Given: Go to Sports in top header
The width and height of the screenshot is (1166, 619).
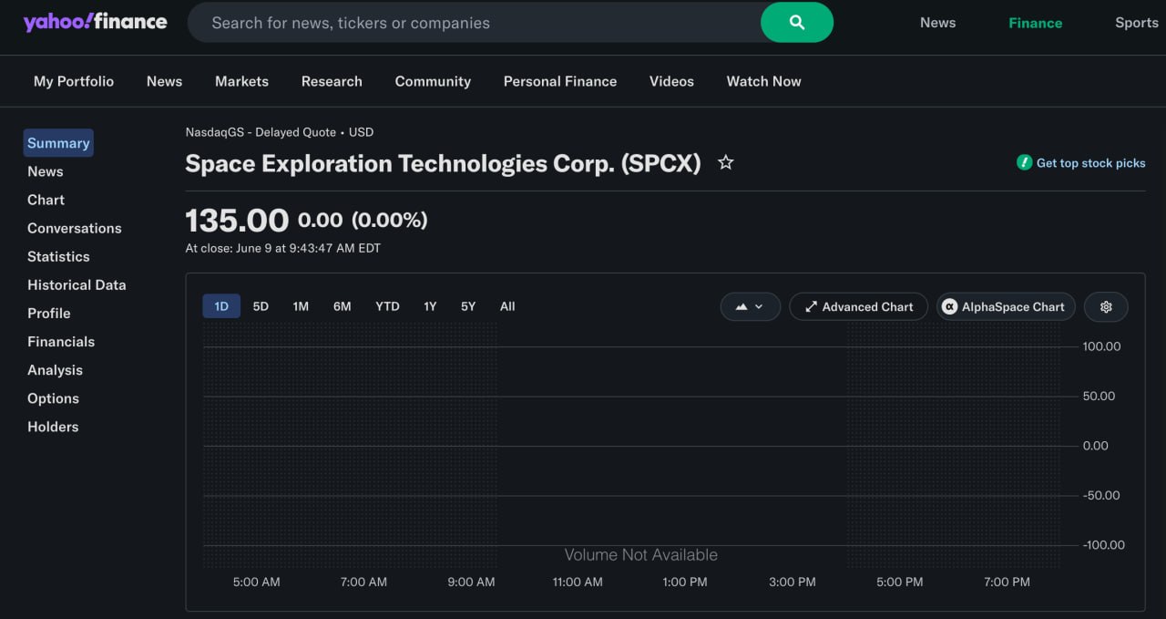Looking at the screenshot, I should pyautogui.click(x=1136, y=23).
